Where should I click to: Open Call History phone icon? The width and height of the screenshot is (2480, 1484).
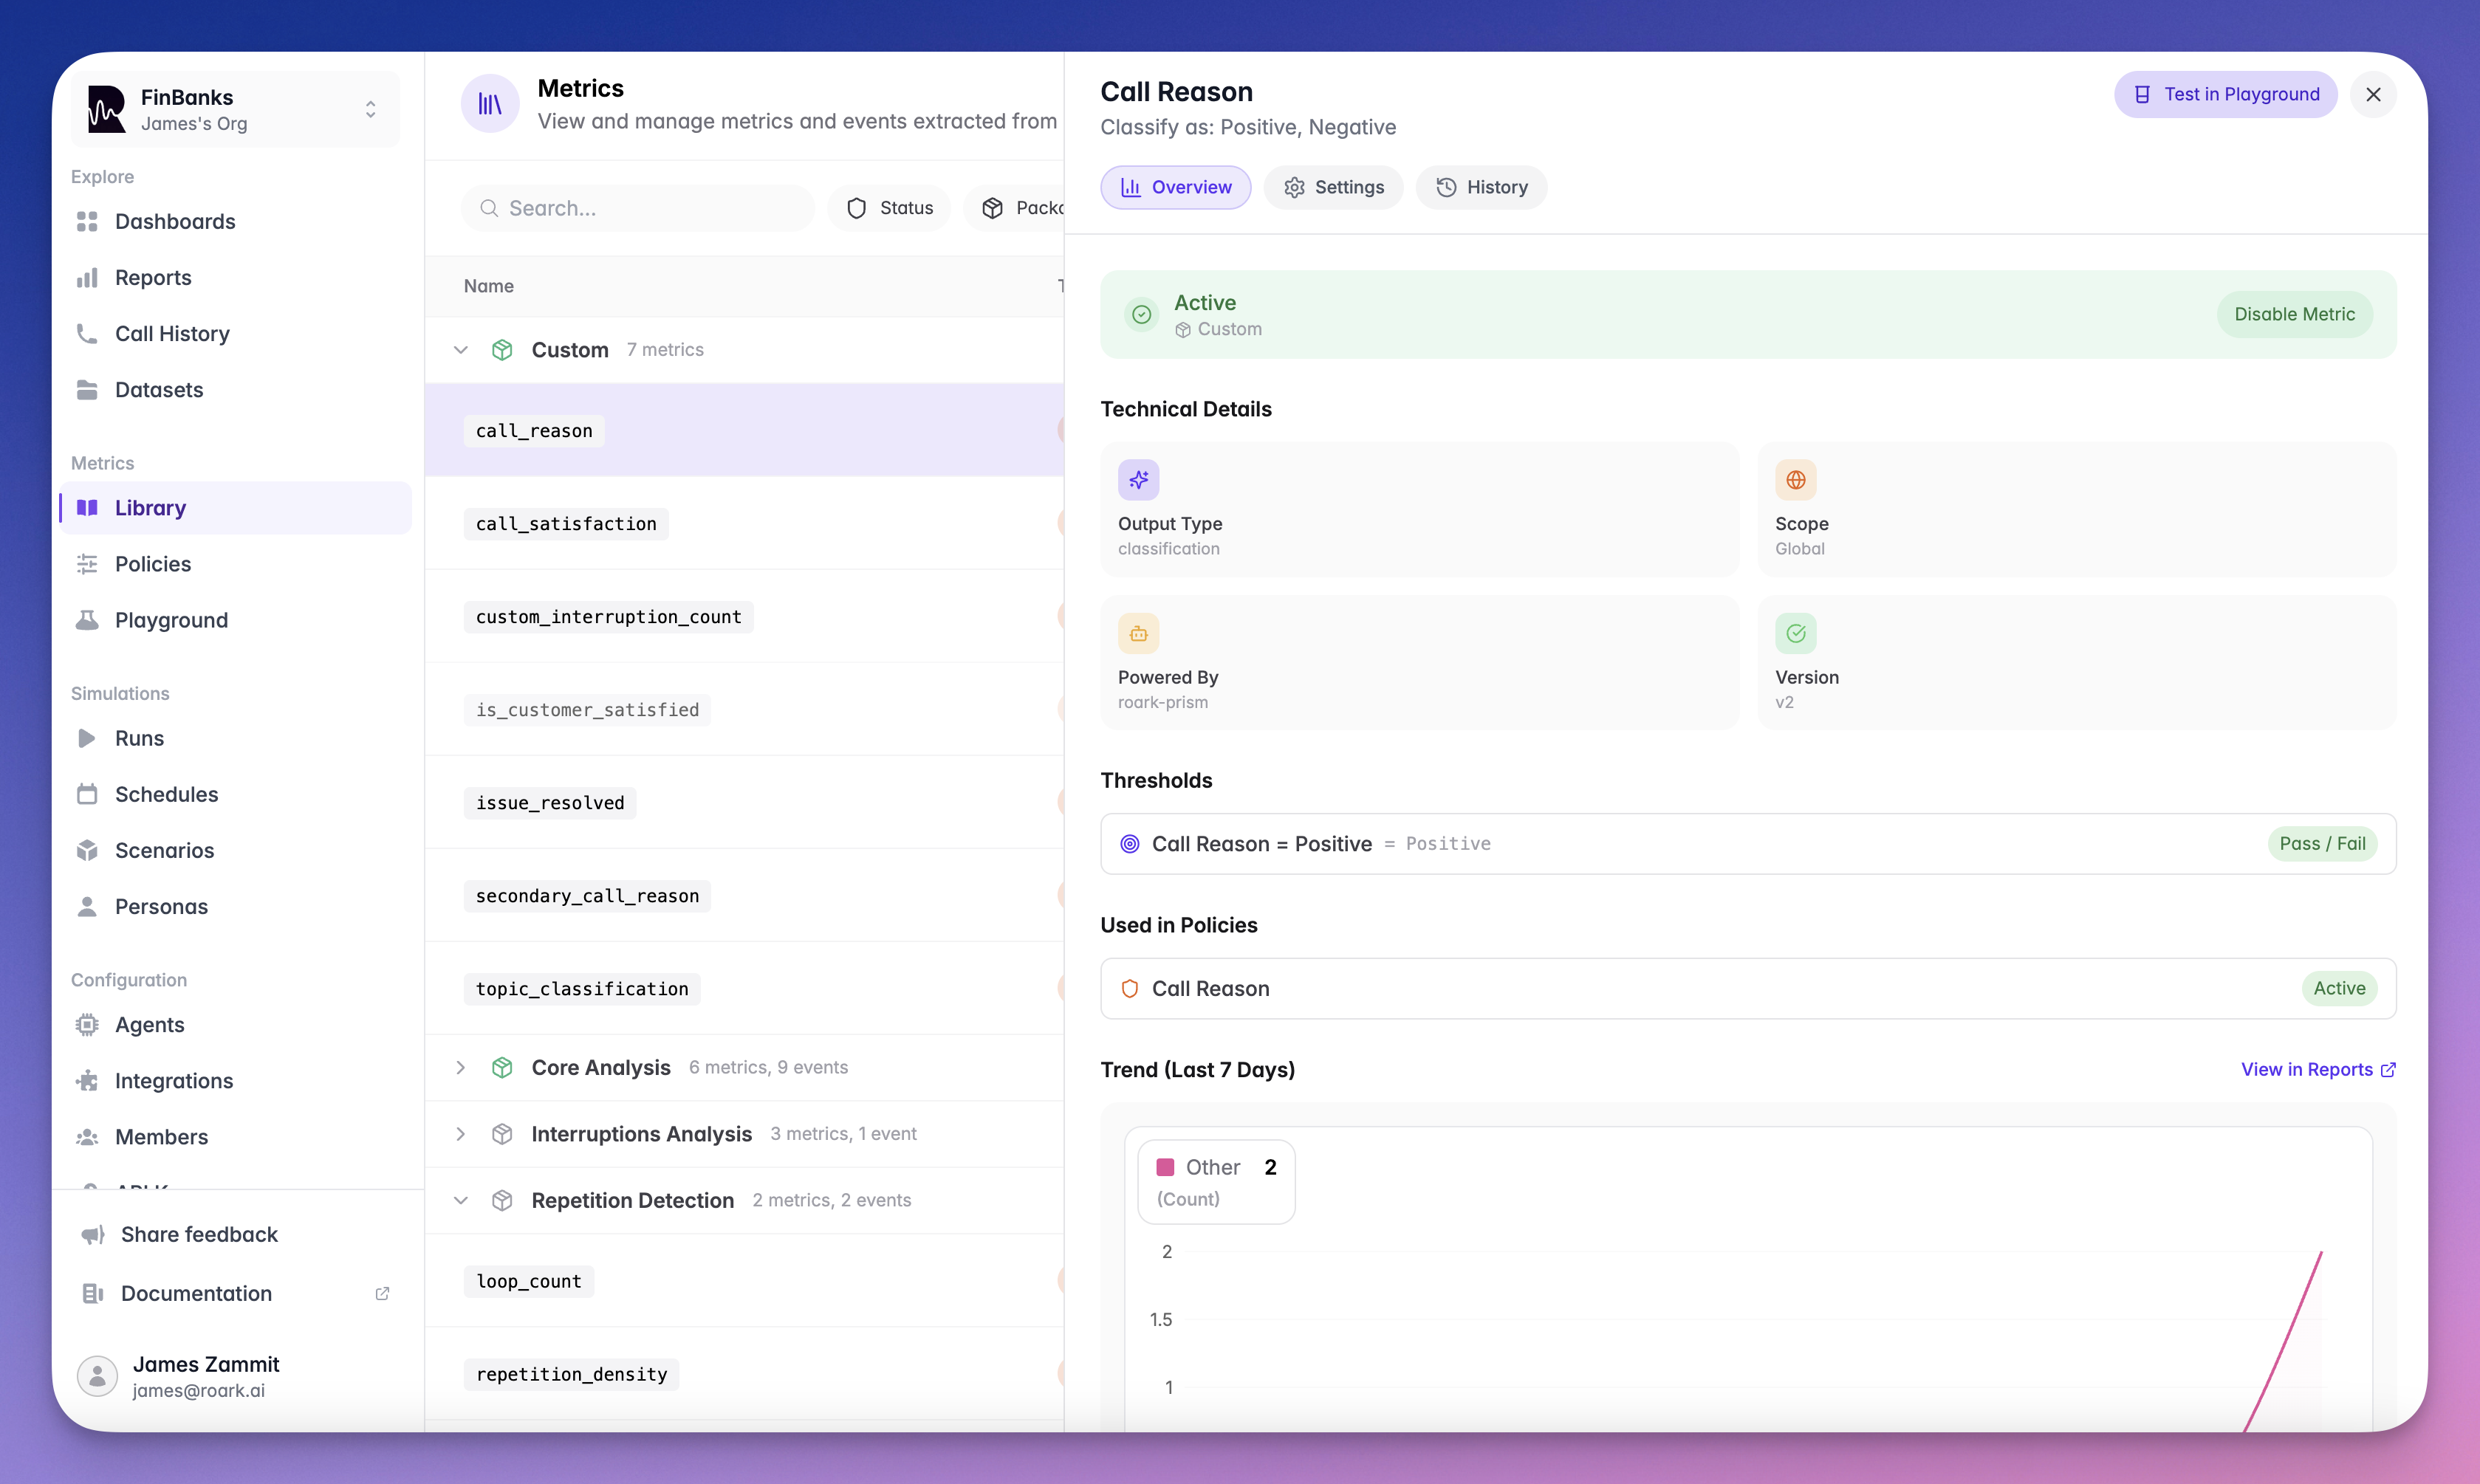pos(87,333)
